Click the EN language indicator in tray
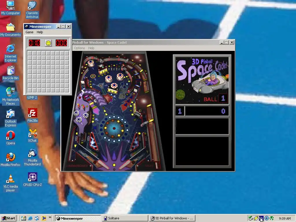 [x=261, y=219]
